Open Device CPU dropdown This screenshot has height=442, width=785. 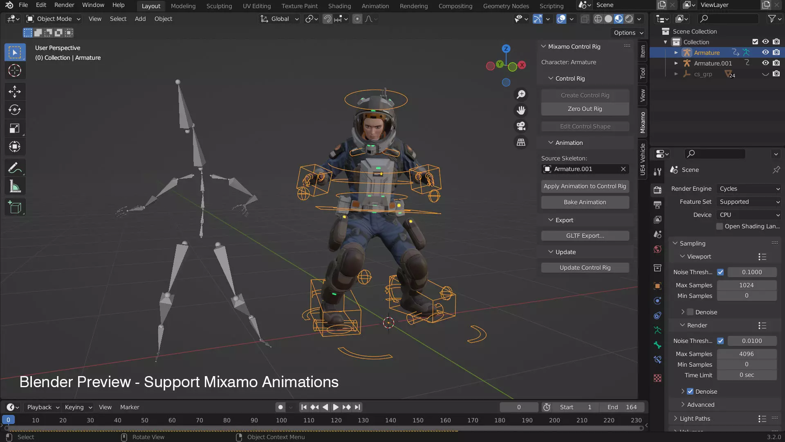749,215
